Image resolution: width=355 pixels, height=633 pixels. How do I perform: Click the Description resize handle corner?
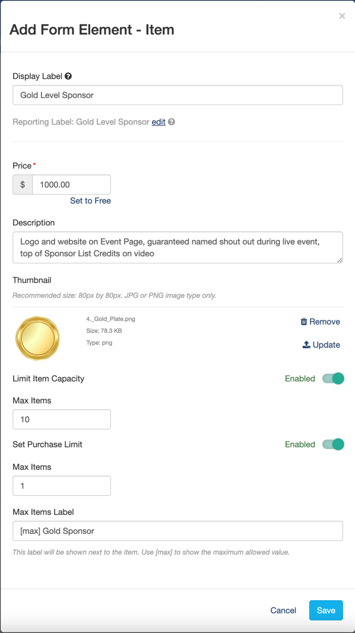click(x=340, y=260)
